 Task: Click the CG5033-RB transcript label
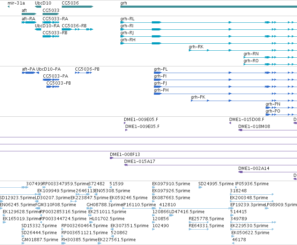(x=55, y=33)
